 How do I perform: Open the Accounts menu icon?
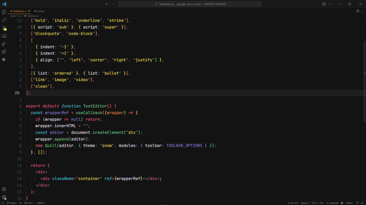(x=4, y=189)
